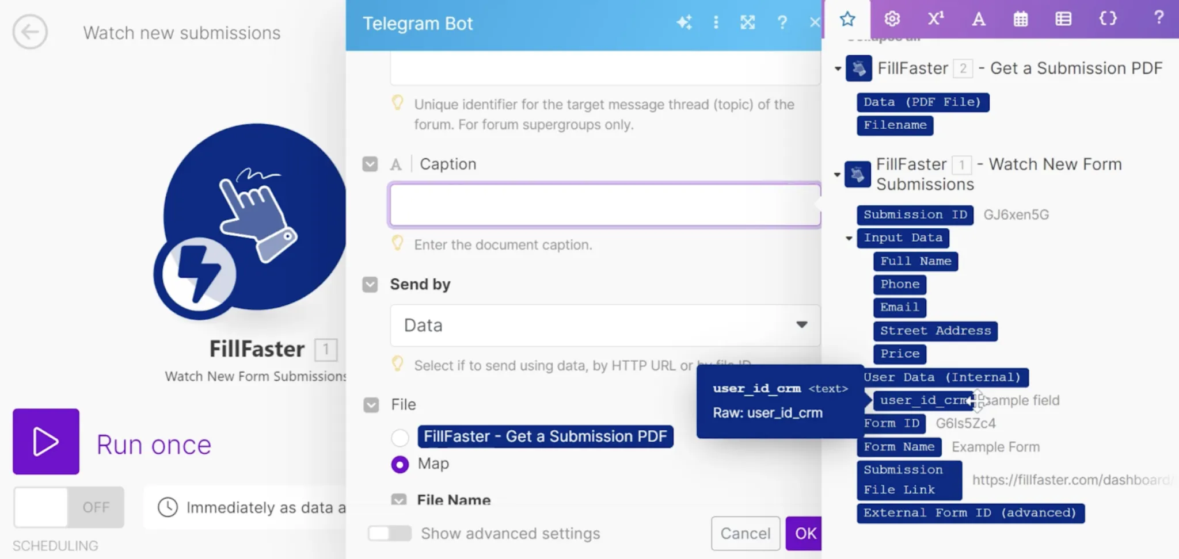
Task: Open help in Telegram Bot header
Action: pyautogui.click(x=782, y=22)
